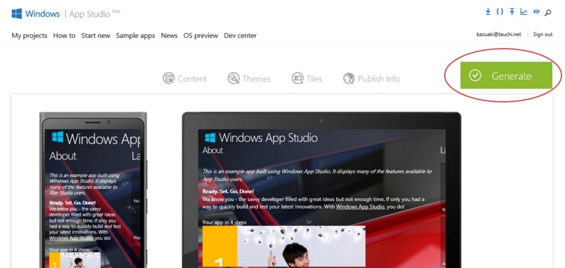Click the Content step icon
Viewport: 565px width, 268px height.
[x=168, y=78]
